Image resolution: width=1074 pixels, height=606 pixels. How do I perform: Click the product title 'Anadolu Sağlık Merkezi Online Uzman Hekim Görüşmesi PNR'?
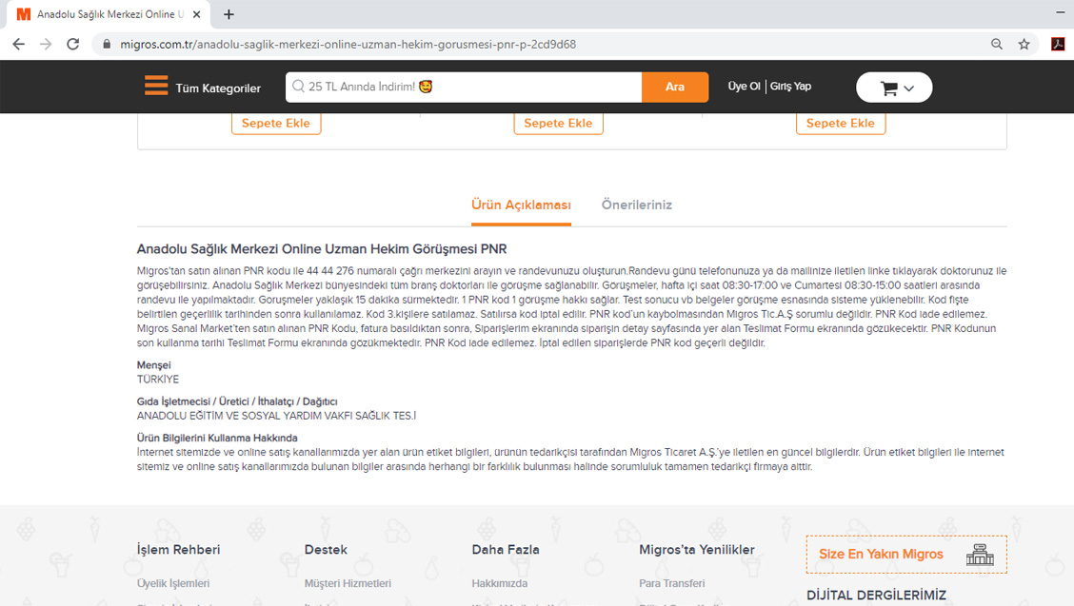click(322, 249)
